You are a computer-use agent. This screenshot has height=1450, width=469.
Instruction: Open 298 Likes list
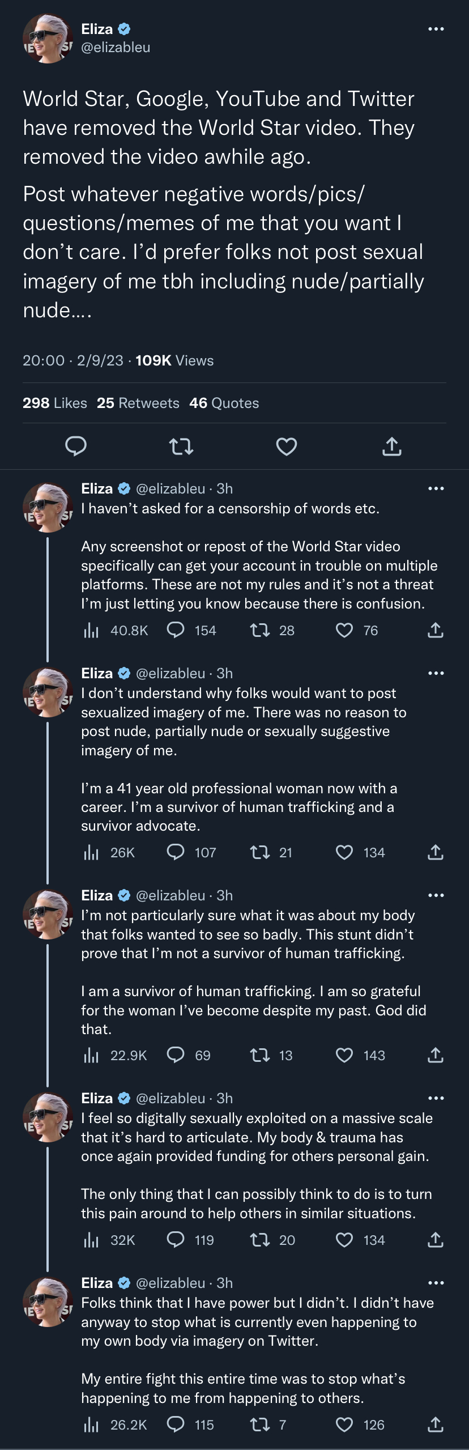click(x=55, y=403)
